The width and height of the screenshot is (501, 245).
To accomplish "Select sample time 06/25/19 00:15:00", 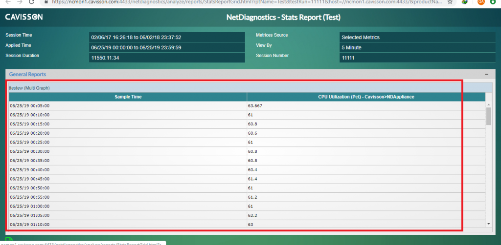I will pyautogui.click(x=30, y=124).
